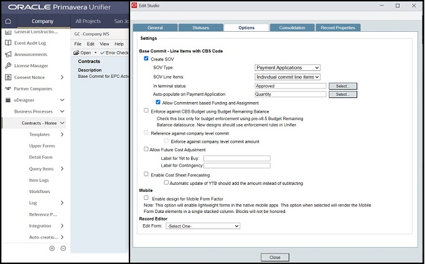Open the File menu
This screenshot has height=264, width=425.
pyautogui.click(x=78, y=44)
